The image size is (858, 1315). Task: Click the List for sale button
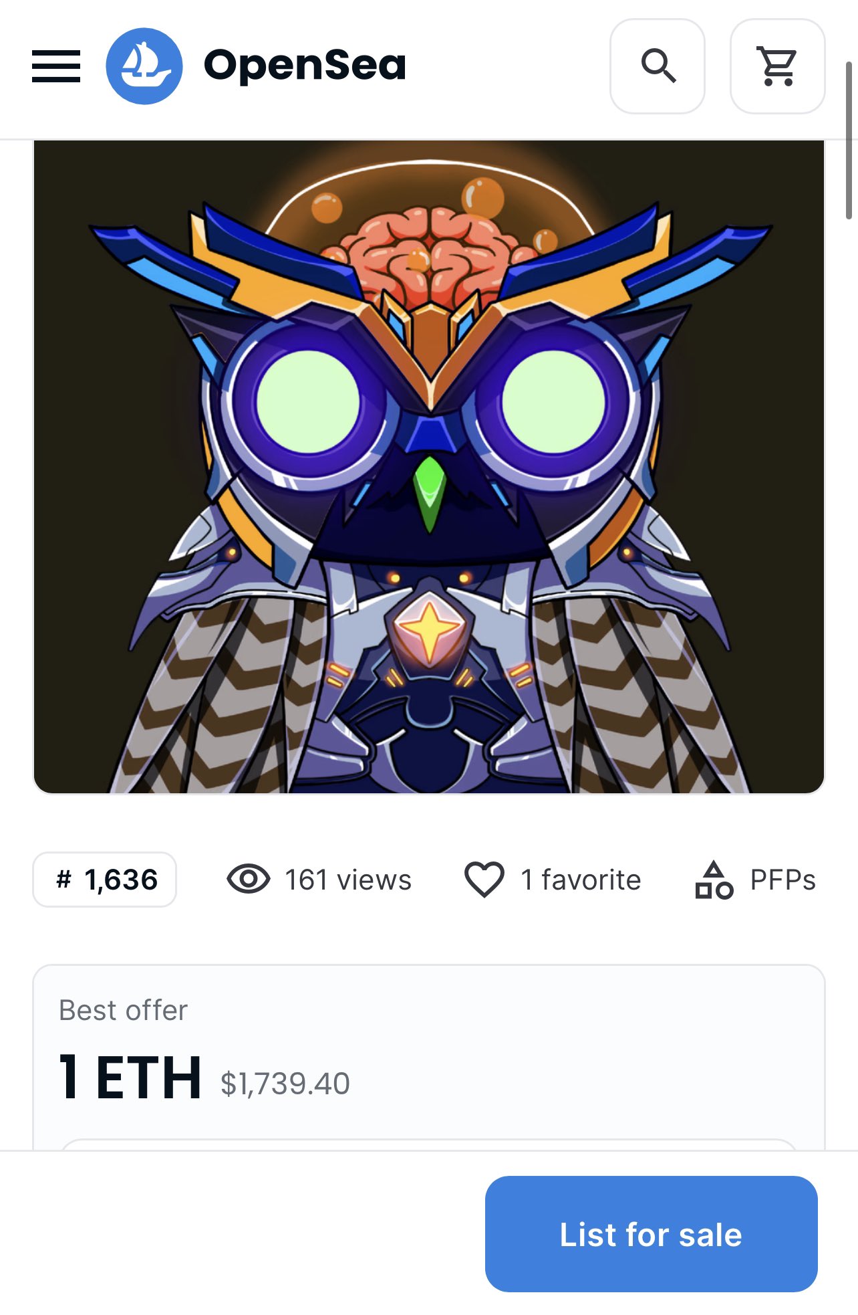point(652,1234)
